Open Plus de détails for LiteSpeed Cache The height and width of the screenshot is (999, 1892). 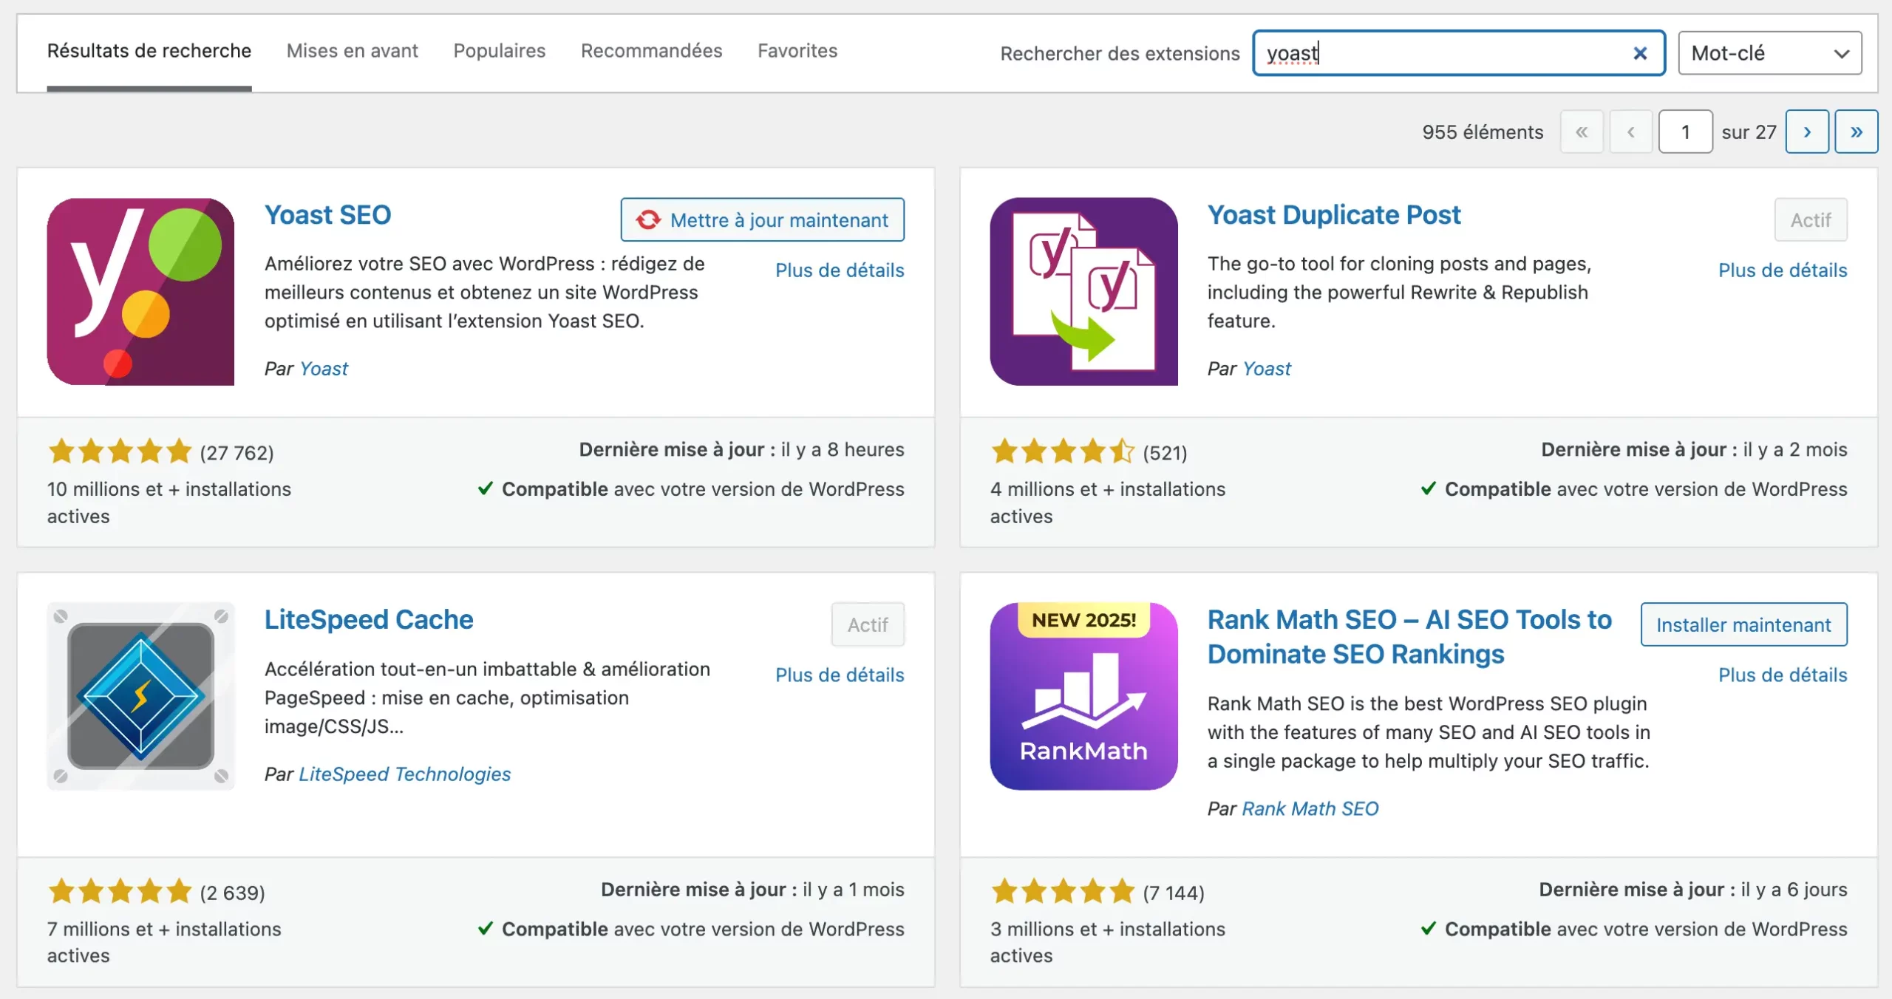tap(840, 675)
